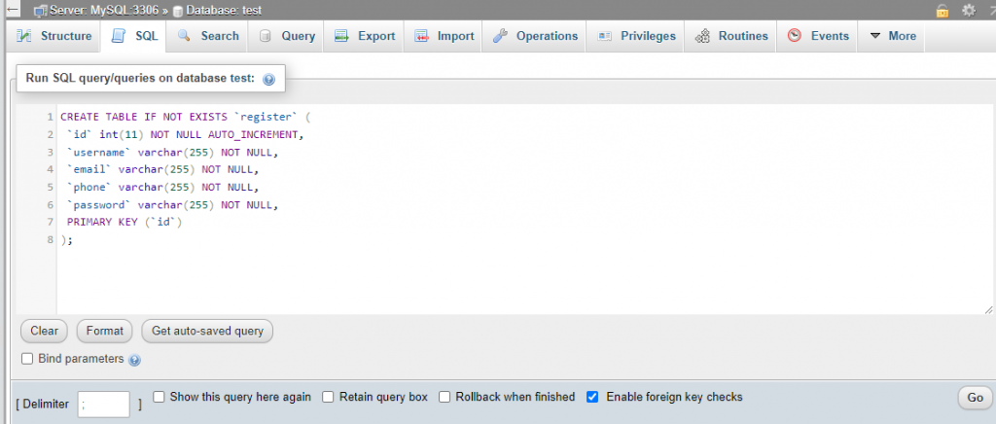Click the Server MySQL:3306 breadcrumb link
This screenshot has width=996, height=424.
(x=96, y=10)
